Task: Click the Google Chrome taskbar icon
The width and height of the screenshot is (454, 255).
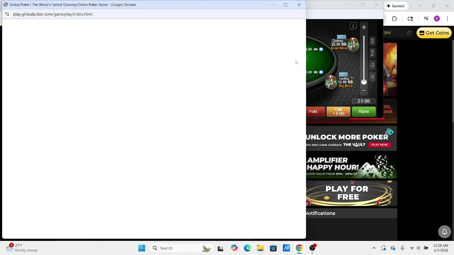Action: pos(299,248)
